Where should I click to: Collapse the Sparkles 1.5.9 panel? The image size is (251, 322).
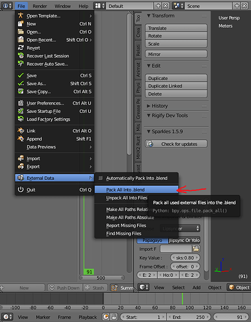click(149, 132)
